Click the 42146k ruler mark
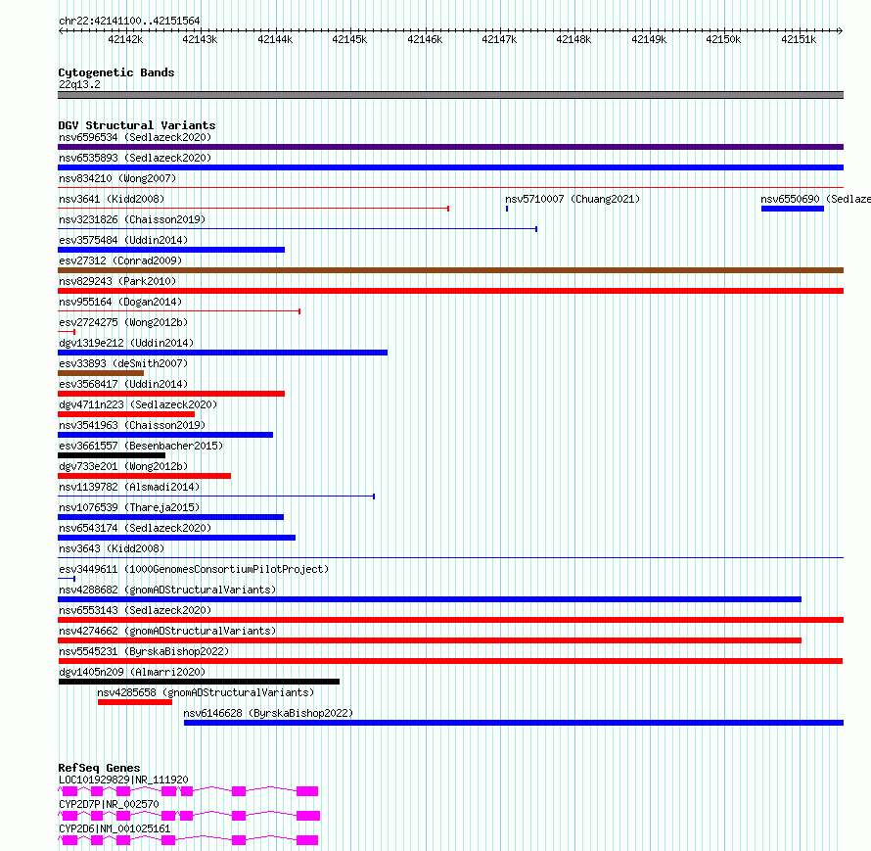Viewport: 871px width, 851px height. (425, 39)
